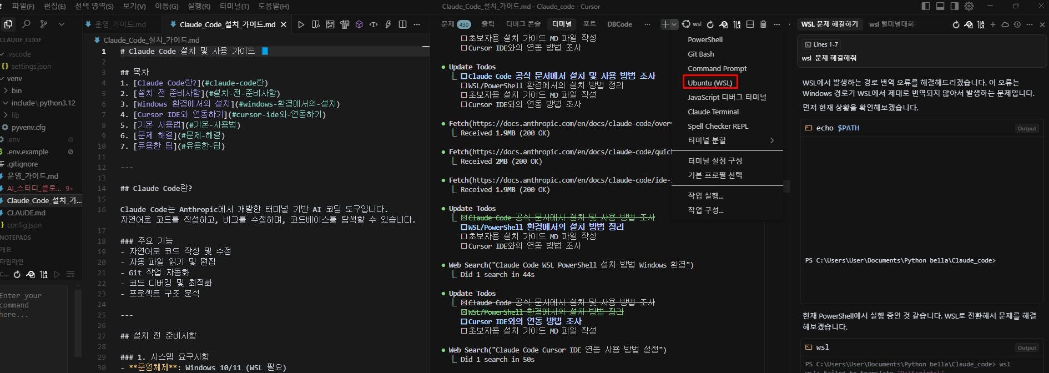Open the Explorer view icon

8,24
